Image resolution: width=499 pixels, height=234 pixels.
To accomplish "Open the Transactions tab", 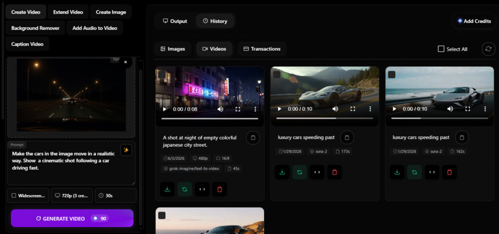I will tap(262, 49).
